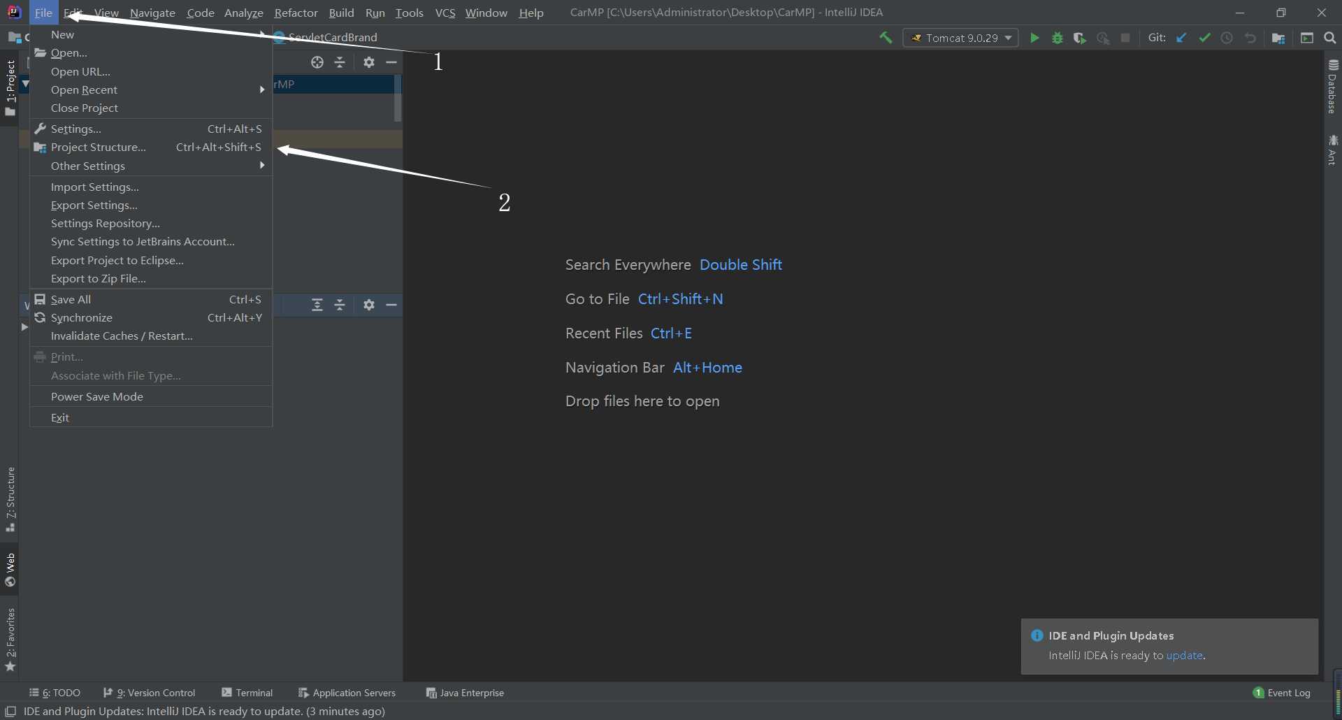This screenshot has height=720, width=1342.
Task: Open Project panel gear settings
Action: pos(369,62)
